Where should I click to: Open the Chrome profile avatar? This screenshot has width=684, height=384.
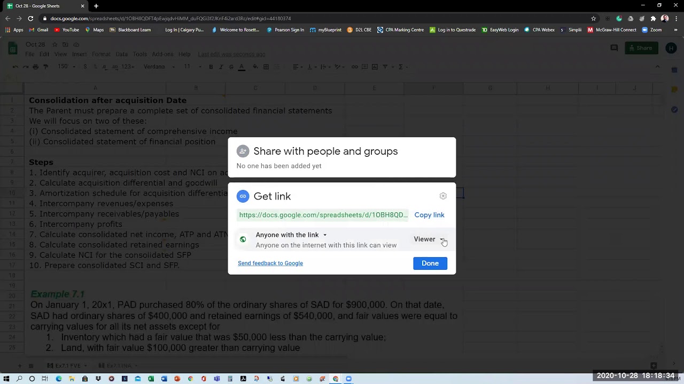(x=665, y=19)
